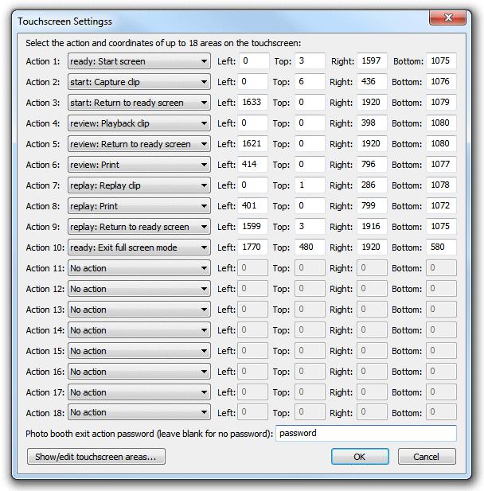The height and width of the screenshot is (491, 484).
Task: Close the Touchscreen Settings dialog
Action: pyautogui.click(x=448, y=18)
